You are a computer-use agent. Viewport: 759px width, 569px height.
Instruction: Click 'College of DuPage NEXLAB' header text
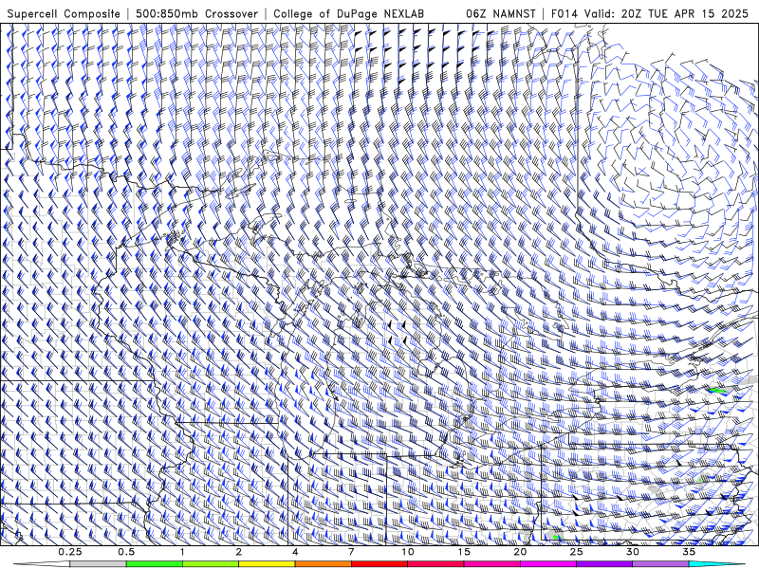click(348, 14)
